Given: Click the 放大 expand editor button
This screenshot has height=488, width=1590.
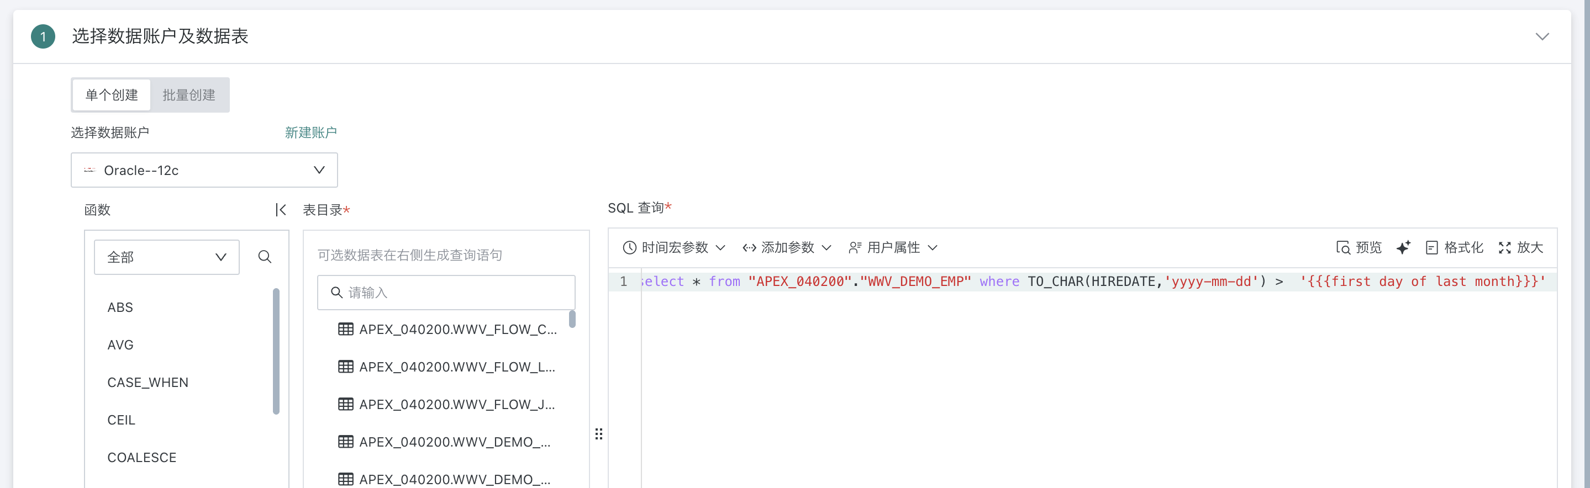Looking at the screenshot, I should 1521,248.
